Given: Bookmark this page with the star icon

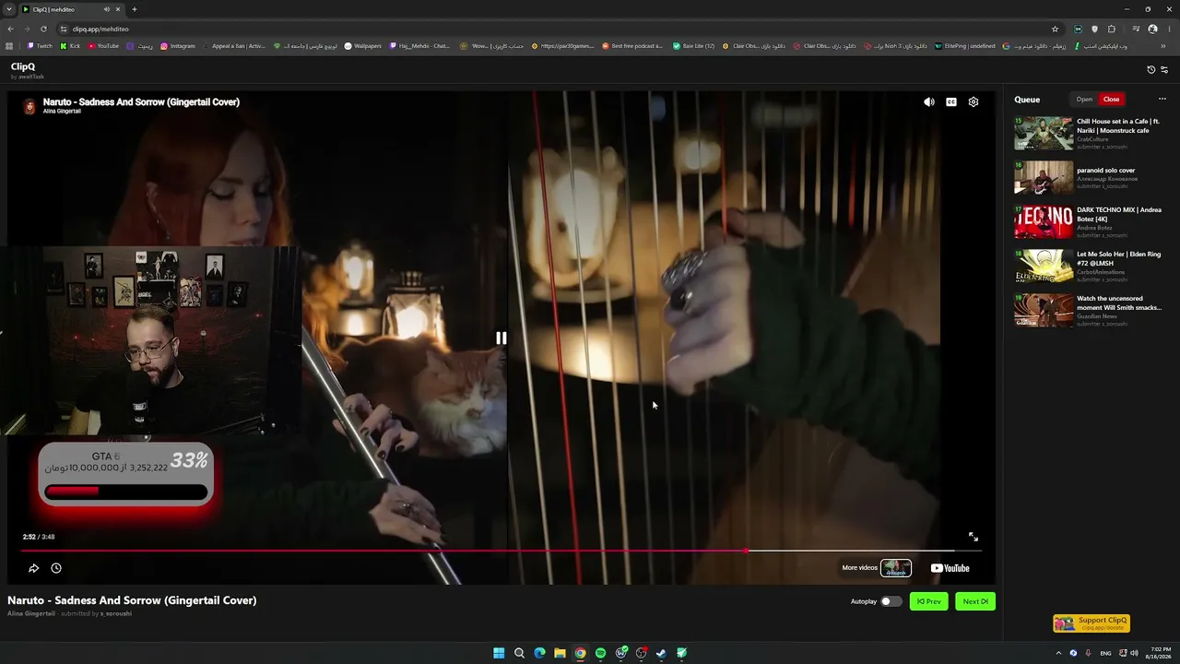Looking at the screenshot, I should tap(1056, 29).
